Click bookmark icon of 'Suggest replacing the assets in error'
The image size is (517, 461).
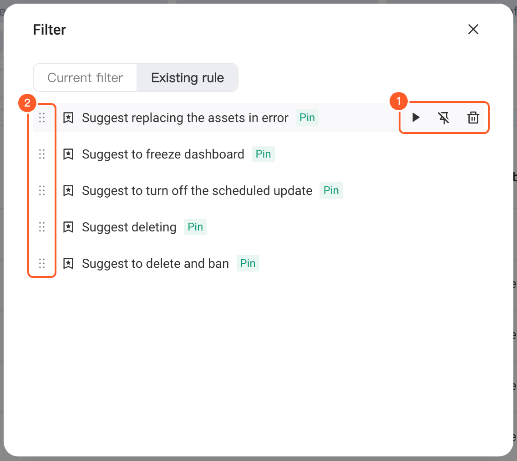(68, 118)
